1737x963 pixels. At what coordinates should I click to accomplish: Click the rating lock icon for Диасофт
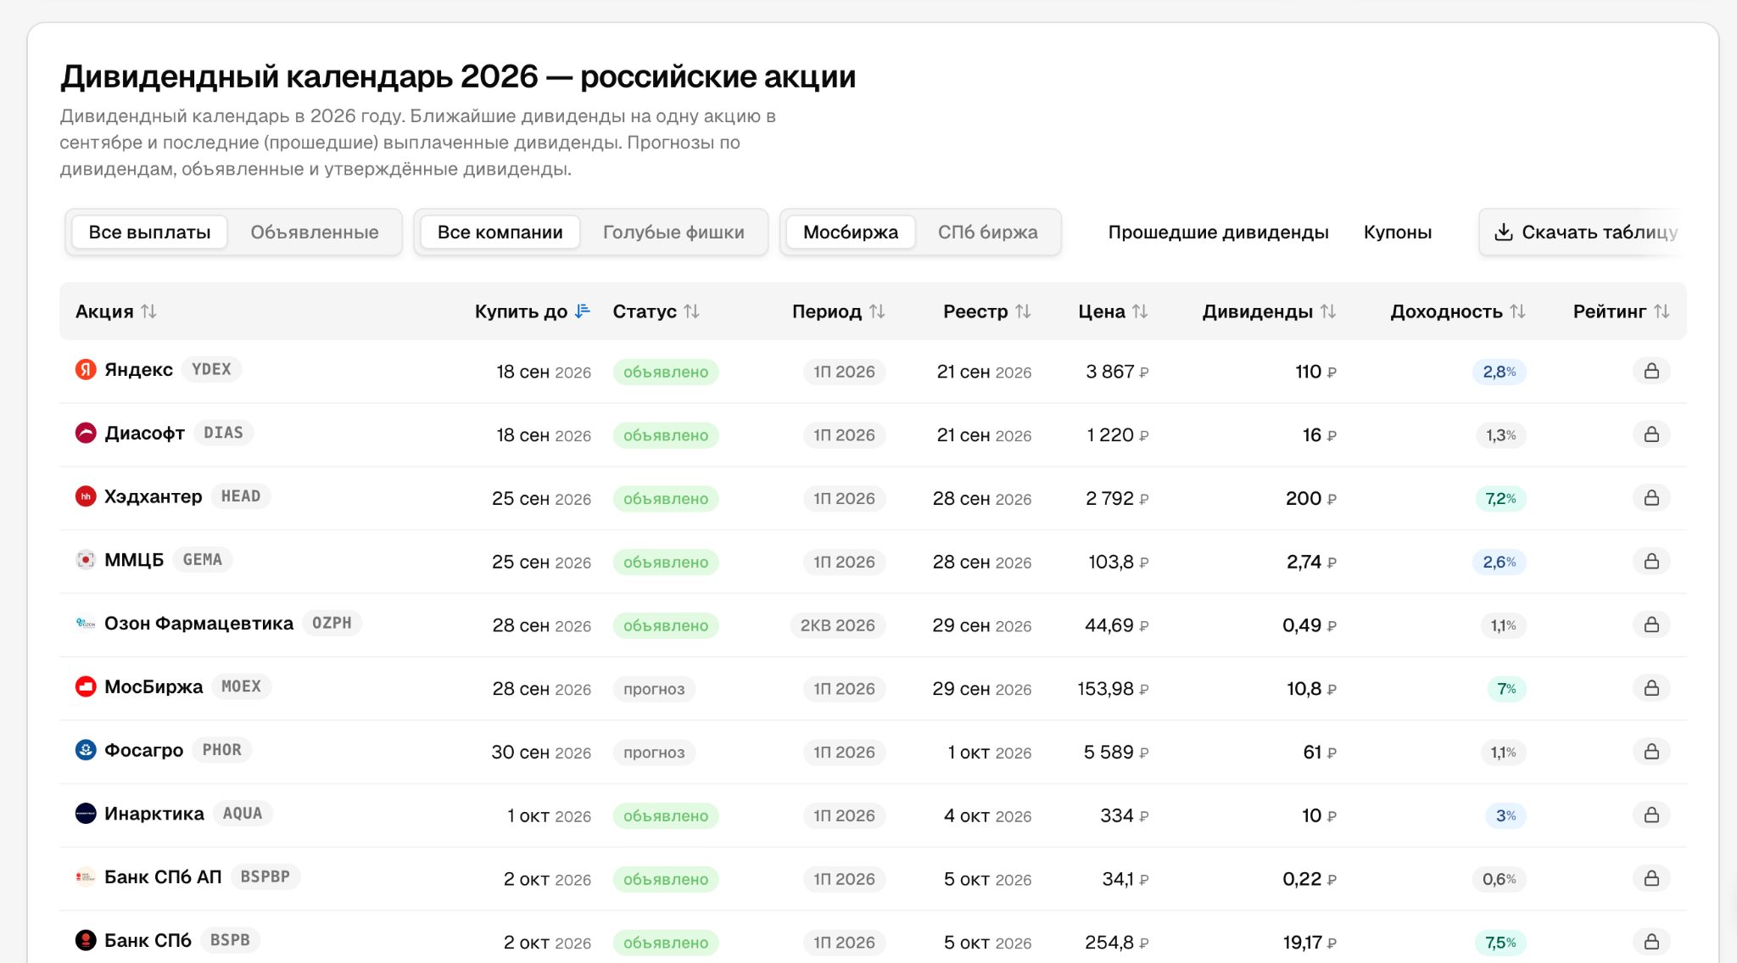(x=1651, y=434)
